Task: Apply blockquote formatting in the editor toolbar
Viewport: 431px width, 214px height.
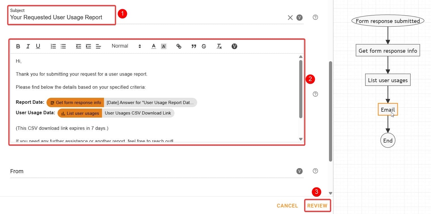Action: click(194, 46)
